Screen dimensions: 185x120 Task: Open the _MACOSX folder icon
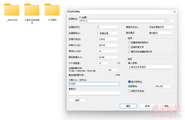point(12,10)
